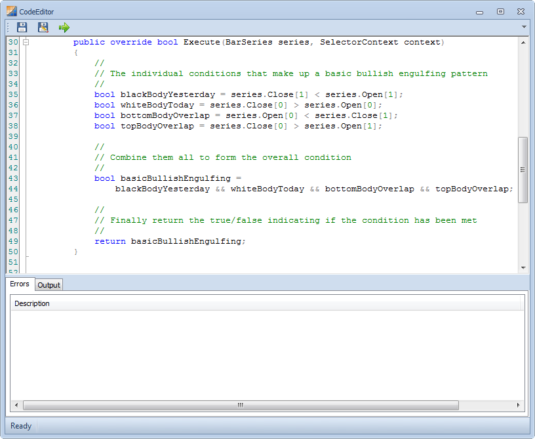Click the errors list's scroll right arrow

click(519, 405)
